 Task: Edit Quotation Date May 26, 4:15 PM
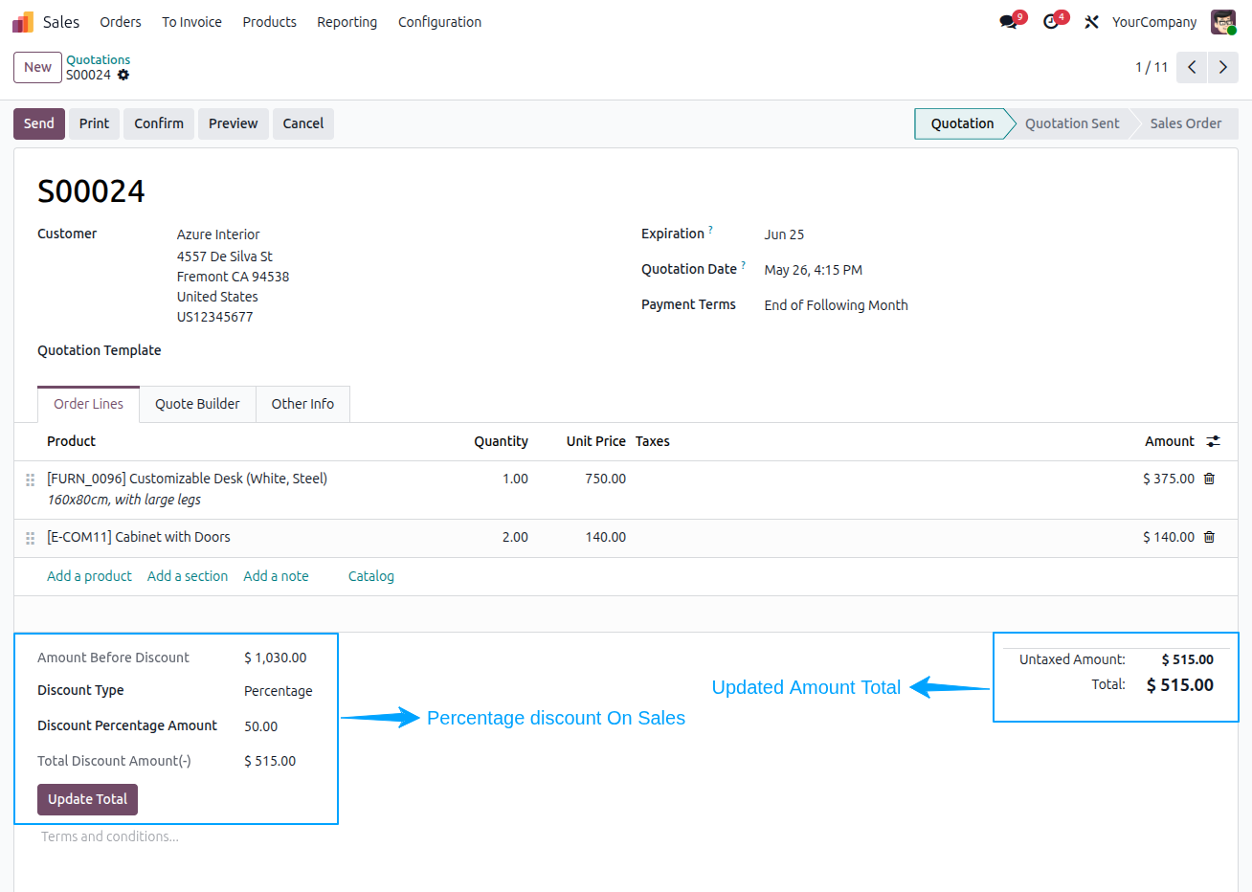point(813,270)
